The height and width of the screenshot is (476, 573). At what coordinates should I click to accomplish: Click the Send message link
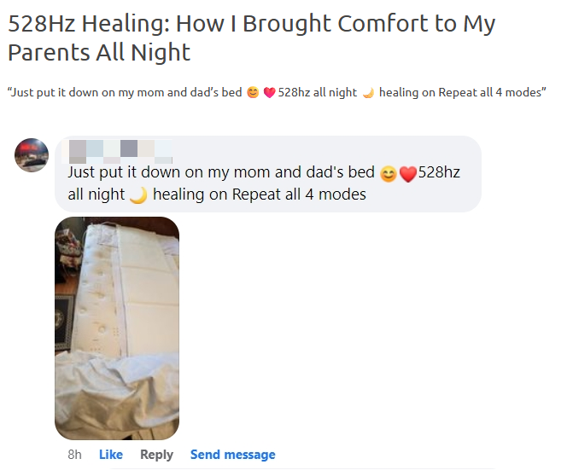pyautogui.click(x=233, y=455)
